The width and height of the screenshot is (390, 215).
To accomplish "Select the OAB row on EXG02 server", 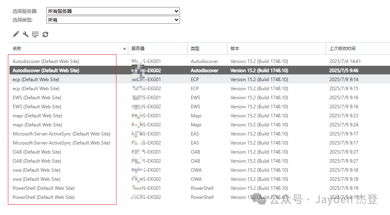I will click(x=37, y=161).
